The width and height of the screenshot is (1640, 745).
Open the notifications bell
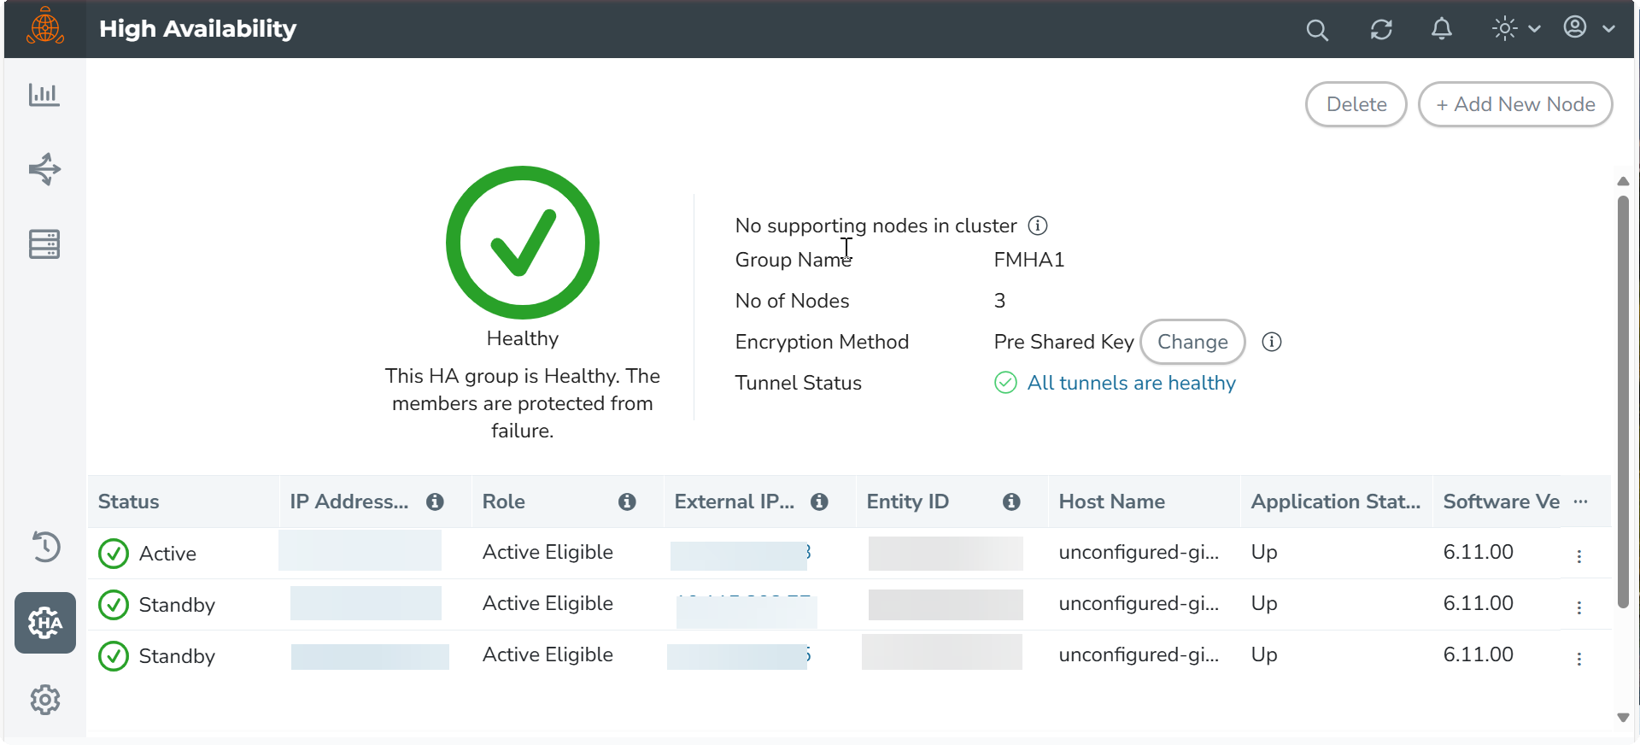(1442, 29)
